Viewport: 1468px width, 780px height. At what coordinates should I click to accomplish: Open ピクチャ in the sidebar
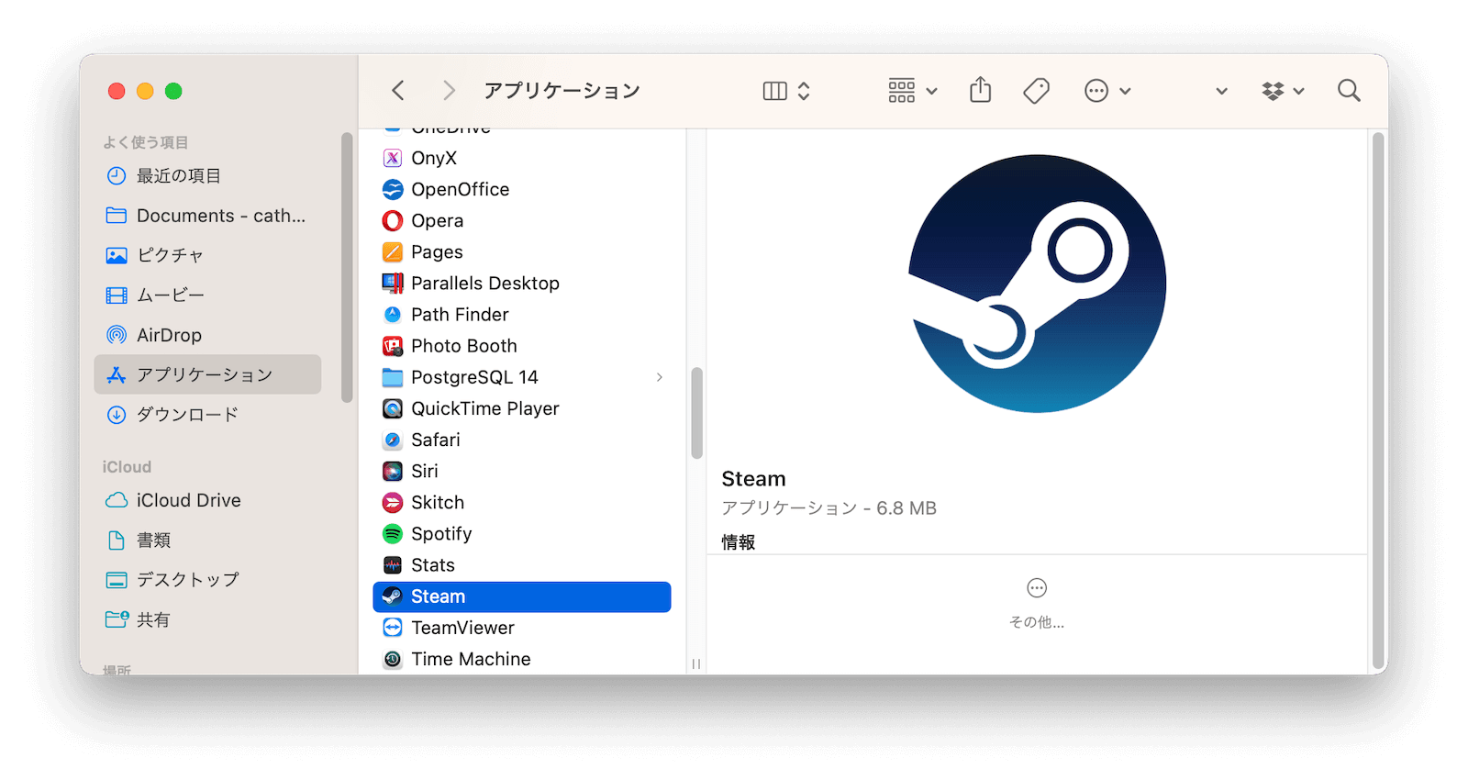pos(207,255)
